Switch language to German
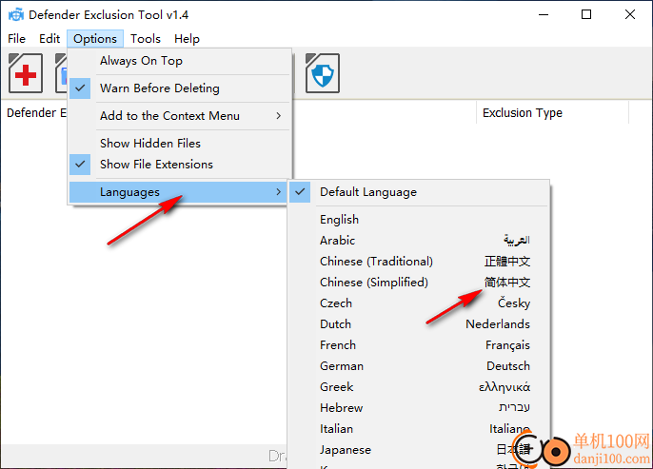The width and height of the screenshot is (653, 469). [419, 366]
